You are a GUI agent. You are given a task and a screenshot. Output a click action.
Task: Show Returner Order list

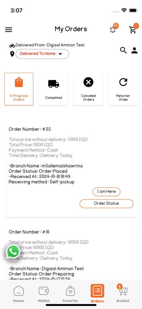123,89
